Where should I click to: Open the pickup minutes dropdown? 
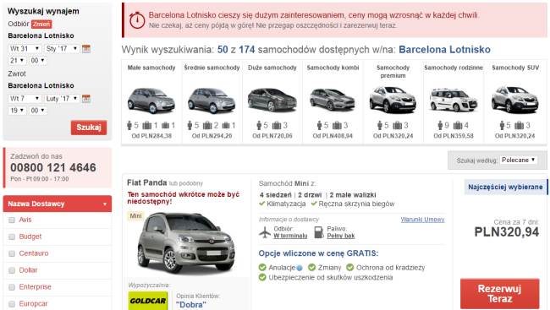click(37, 61)
